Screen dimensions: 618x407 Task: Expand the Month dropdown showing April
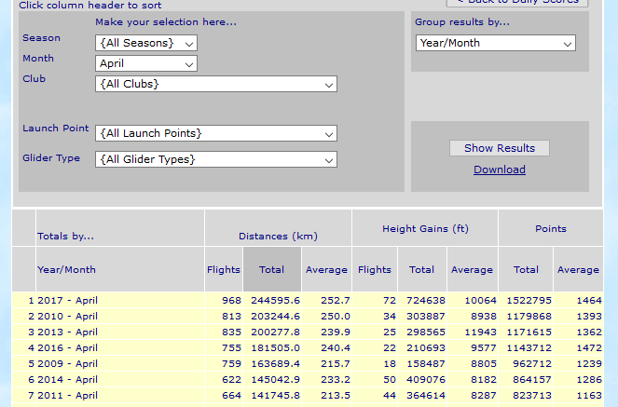pos(146,63)
